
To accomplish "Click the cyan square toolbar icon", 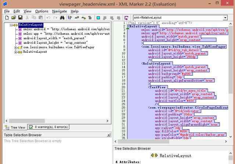I will point(98,18).
